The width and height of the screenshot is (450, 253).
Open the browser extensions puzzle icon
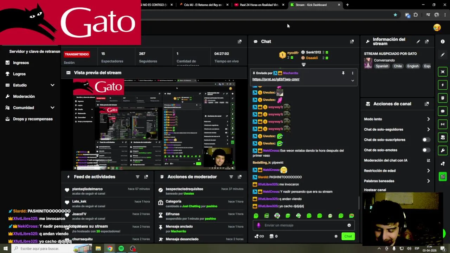click(x=416, y=15)
